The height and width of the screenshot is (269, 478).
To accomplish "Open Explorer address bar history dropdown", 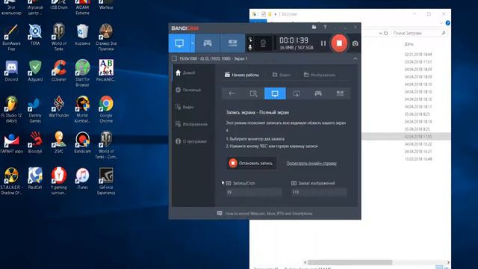I will coord(380,33).
